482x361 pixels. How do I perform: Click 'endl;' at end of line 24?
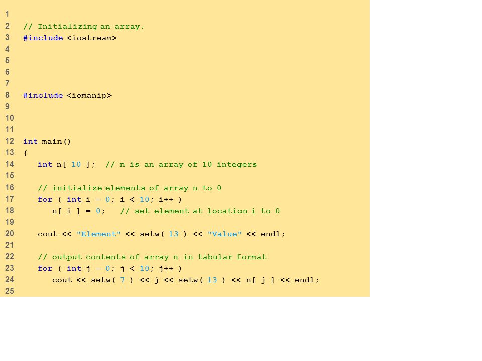coord(307,280)
